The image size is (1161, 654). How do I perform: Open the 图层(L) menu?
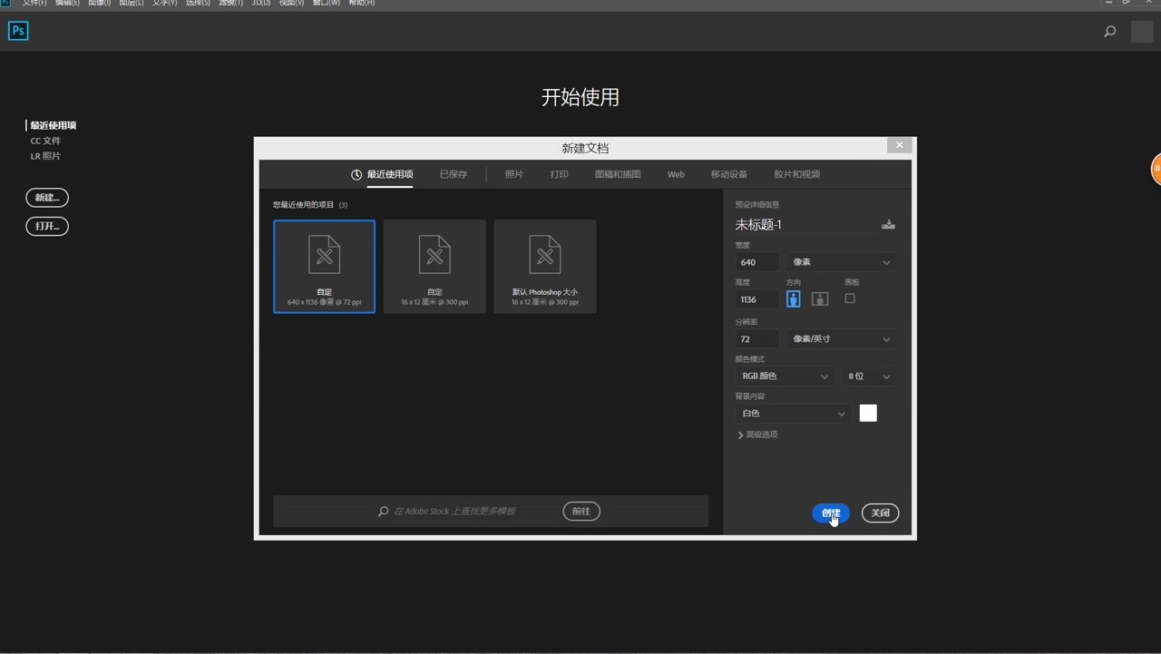pyautogui.click(x=132, y=4)
